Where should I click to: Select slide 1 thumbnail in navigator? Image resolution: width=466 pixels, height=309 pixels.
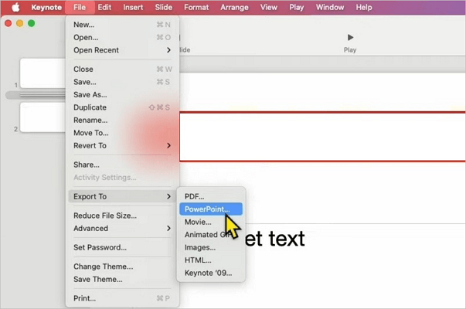click(x=43, y=73)
